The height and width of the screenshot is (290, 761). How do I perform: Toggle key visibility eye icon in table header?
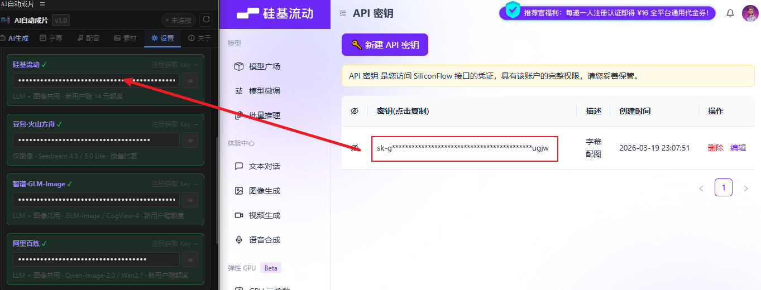coord(355,111)
